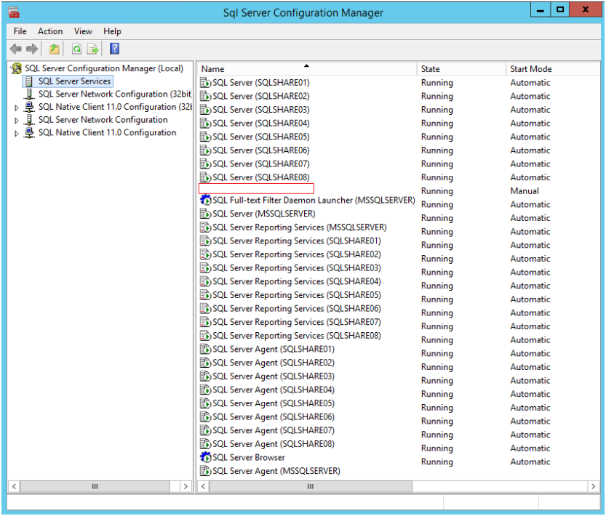Screen dimensions: 606x516
Task: Click the Native Client 11.0 Configuration (32bit) icon
Action: 29,107
